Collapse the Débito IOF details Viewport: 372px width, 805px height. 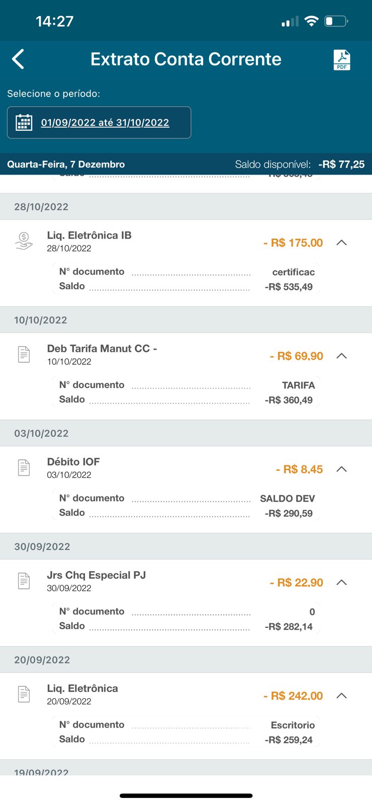tap(342, 469)
